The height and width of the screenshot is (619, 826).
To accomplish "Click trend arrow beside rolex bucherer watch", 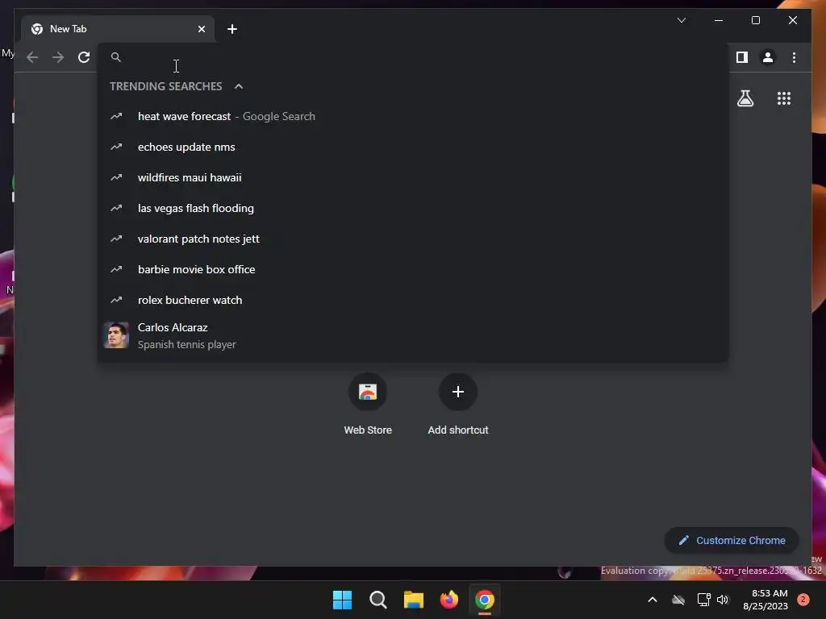I will [x=116, y=300].
